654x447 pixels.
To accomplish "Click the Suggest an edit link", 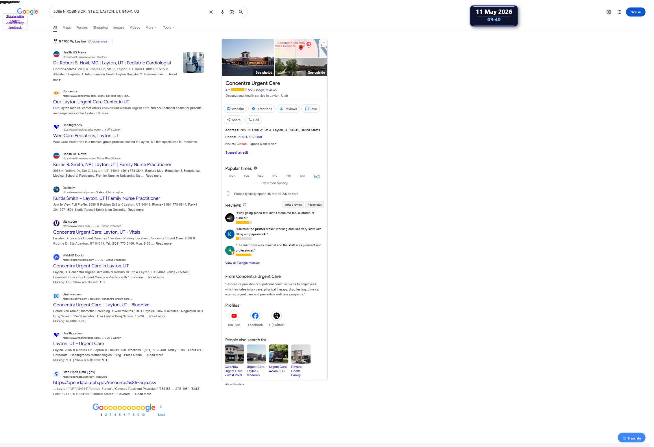I will point(237,153).
